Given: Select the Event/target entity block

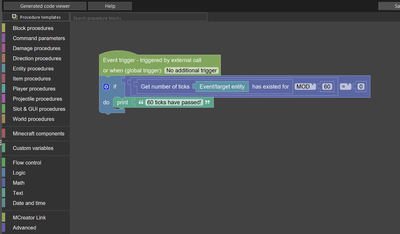Looking at the screenshot, I should click(222, 87).
